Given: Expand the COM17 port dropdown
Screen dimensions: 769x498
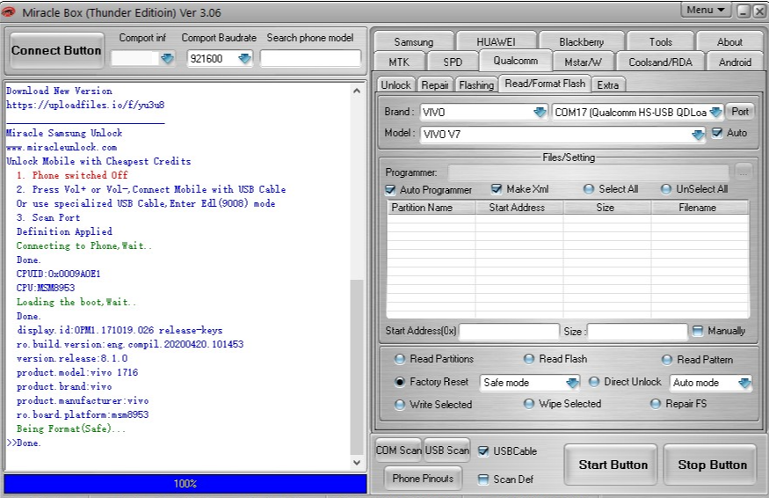Looking at the screenshot, I should pos(715,113).
